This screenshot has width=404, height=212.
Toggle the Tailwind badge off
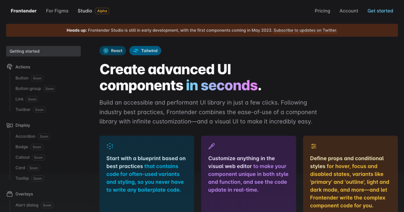point(145,50)
